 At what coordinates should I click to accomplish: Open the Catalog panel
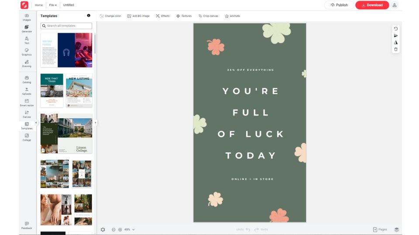coord(27,80)
